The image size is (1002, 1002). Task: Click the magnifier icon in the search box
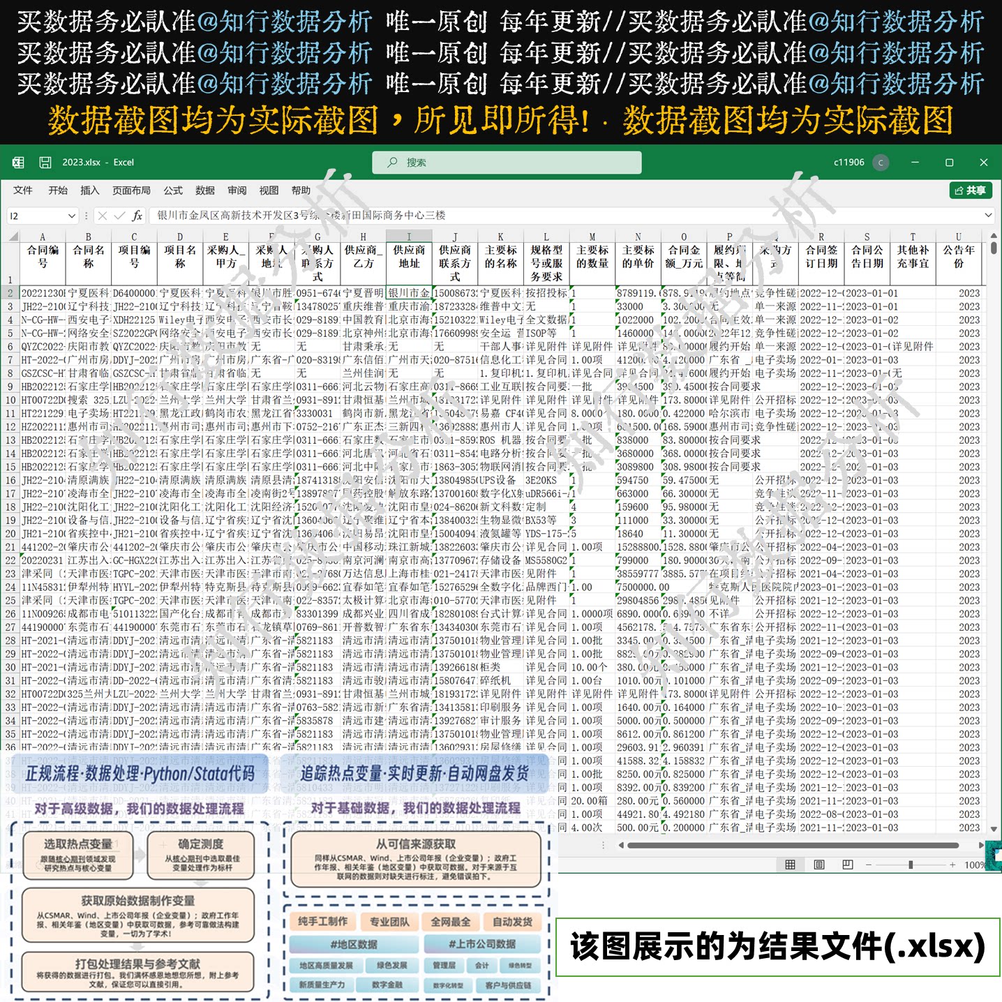393,163
